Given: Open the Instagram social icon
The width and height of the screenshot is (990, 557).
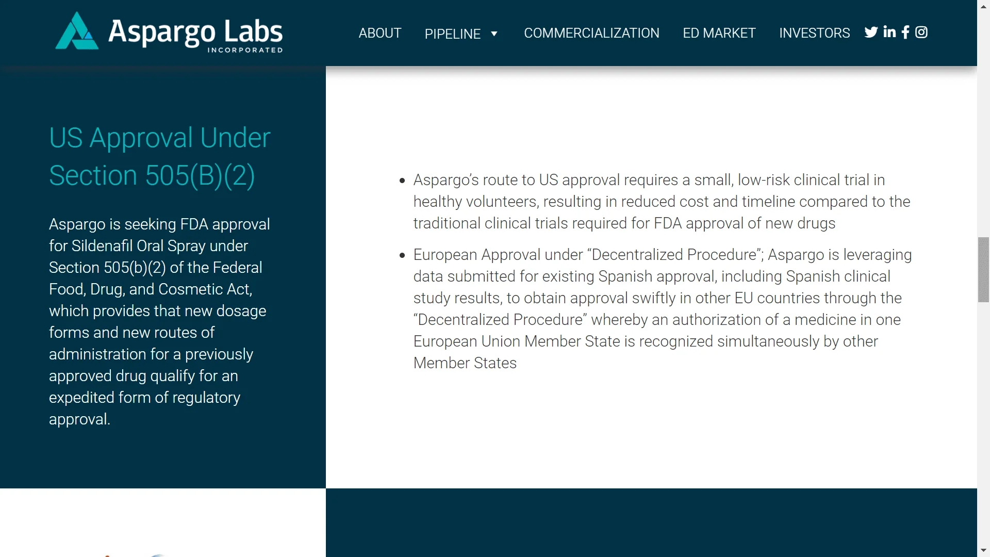Looking at the screenshot, I should pyautogui.click(x=921, y=32).
